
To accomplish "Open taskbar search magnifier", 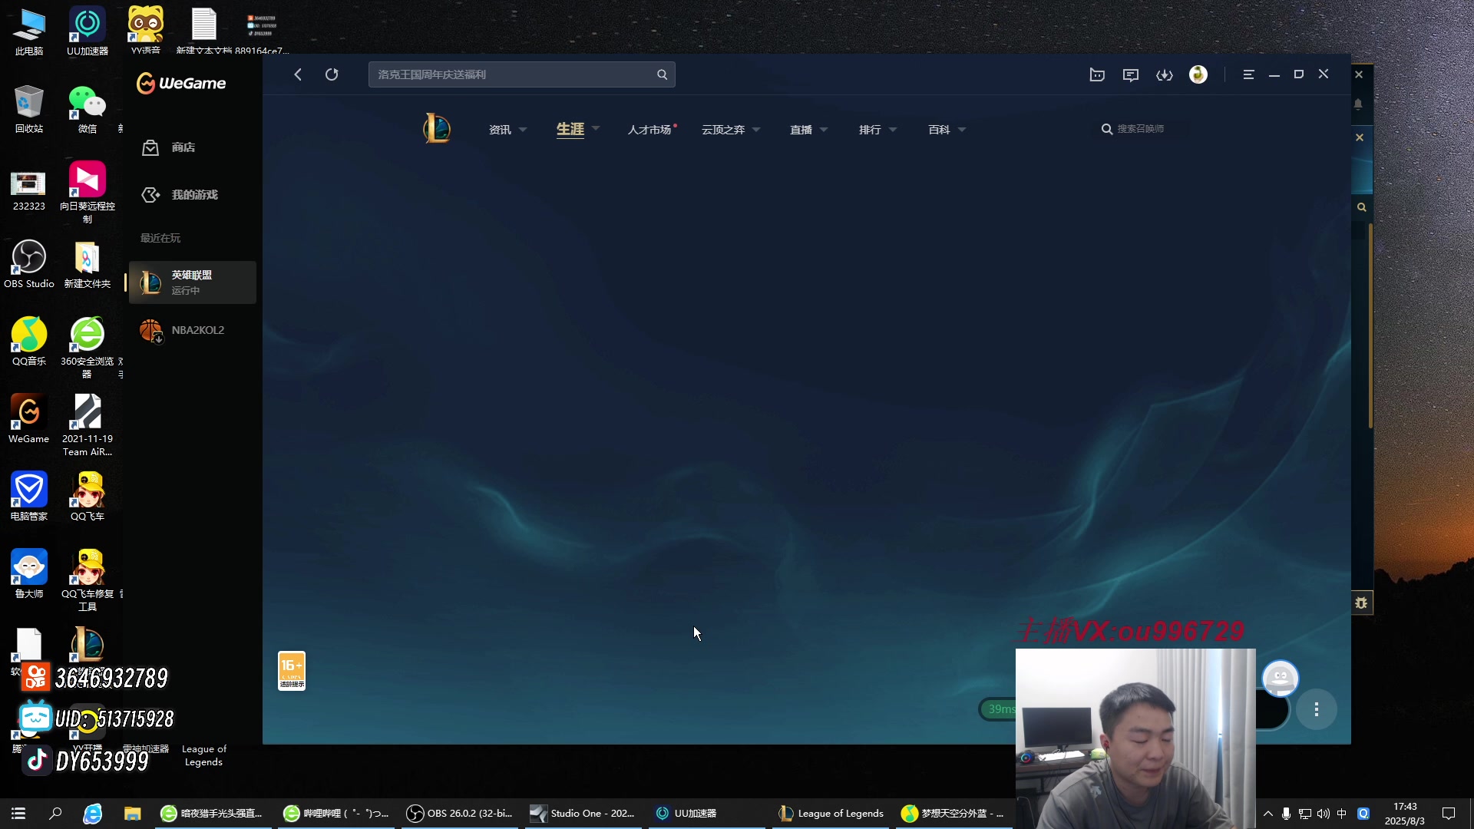I will (x=55, y=814).
